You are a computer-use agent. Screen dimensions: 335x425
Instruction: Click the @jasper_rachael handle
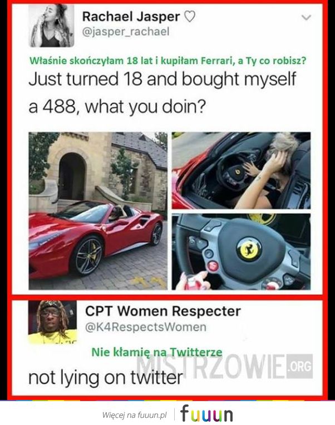point(126,32)
